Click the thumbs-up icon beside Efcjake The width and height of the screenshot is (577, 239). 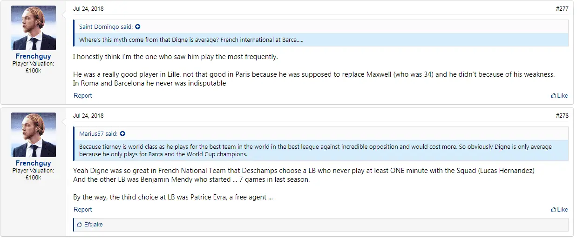(x=79, y=225)
